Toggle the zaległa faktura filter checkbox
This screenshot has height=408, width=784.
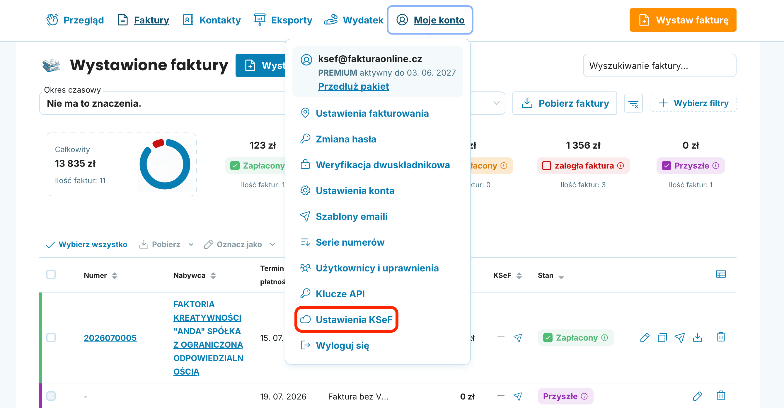click(x=547, y=166)
